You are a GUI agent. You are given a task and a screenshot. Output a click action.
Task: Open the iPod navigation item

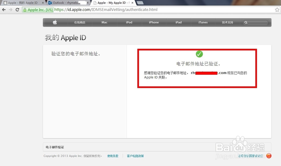point(129,22)
